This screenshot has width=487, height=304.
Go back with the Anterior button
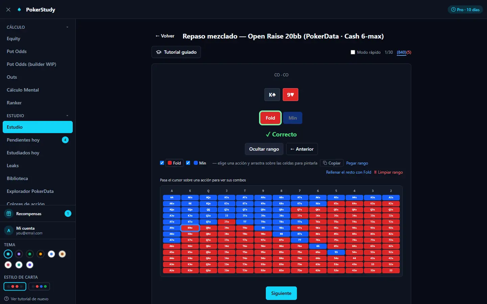click(302, 149)
